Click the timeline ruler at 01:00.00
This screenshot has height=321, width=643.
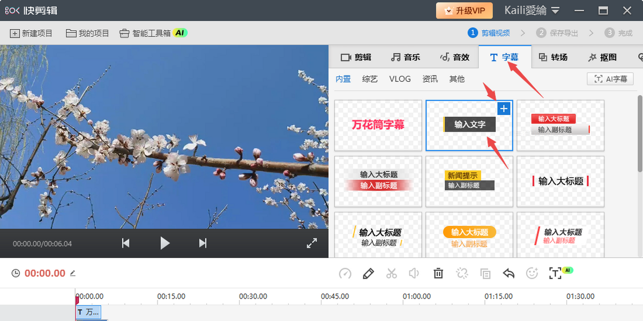point(417,296)
